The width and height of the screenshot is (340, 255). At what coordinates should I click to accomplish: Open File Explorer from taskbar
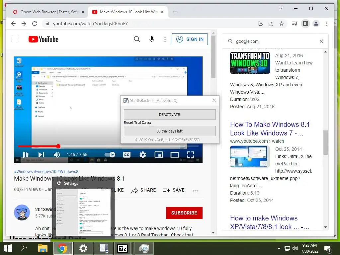43,248
